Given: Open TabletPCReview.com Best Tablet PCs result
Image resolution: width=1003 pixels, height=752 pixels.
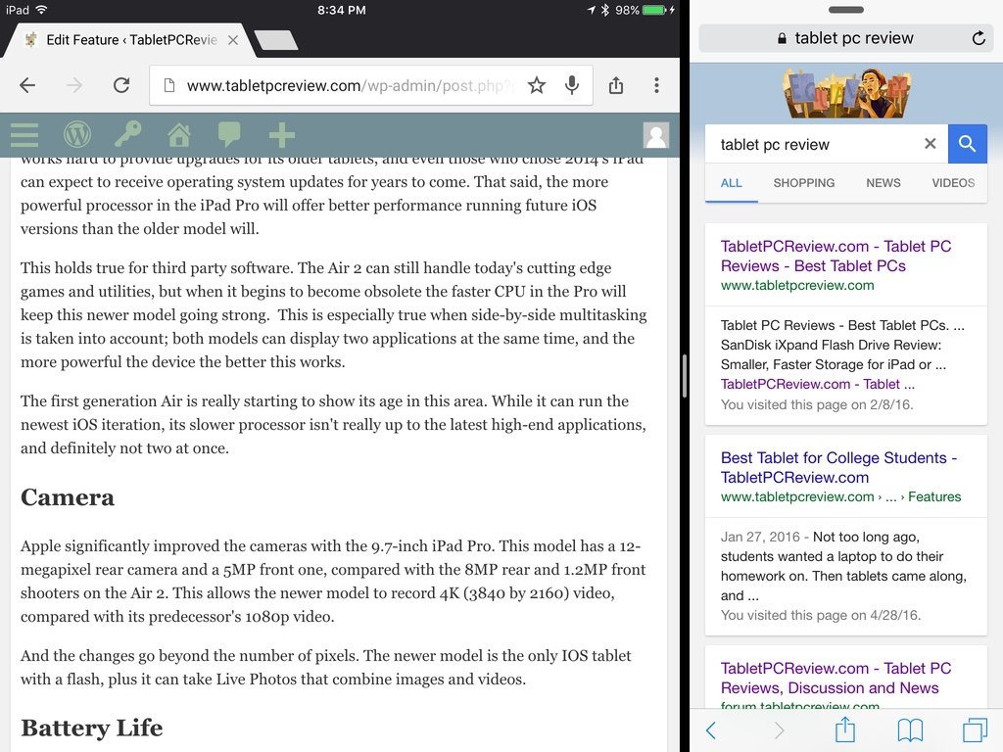Looking at the screenshot, I should 836,256.
